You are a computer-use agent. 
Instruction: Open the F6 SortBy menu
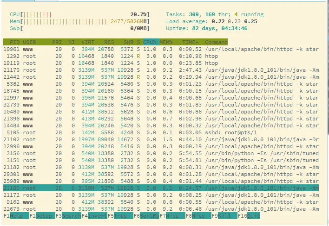(146, 216)
